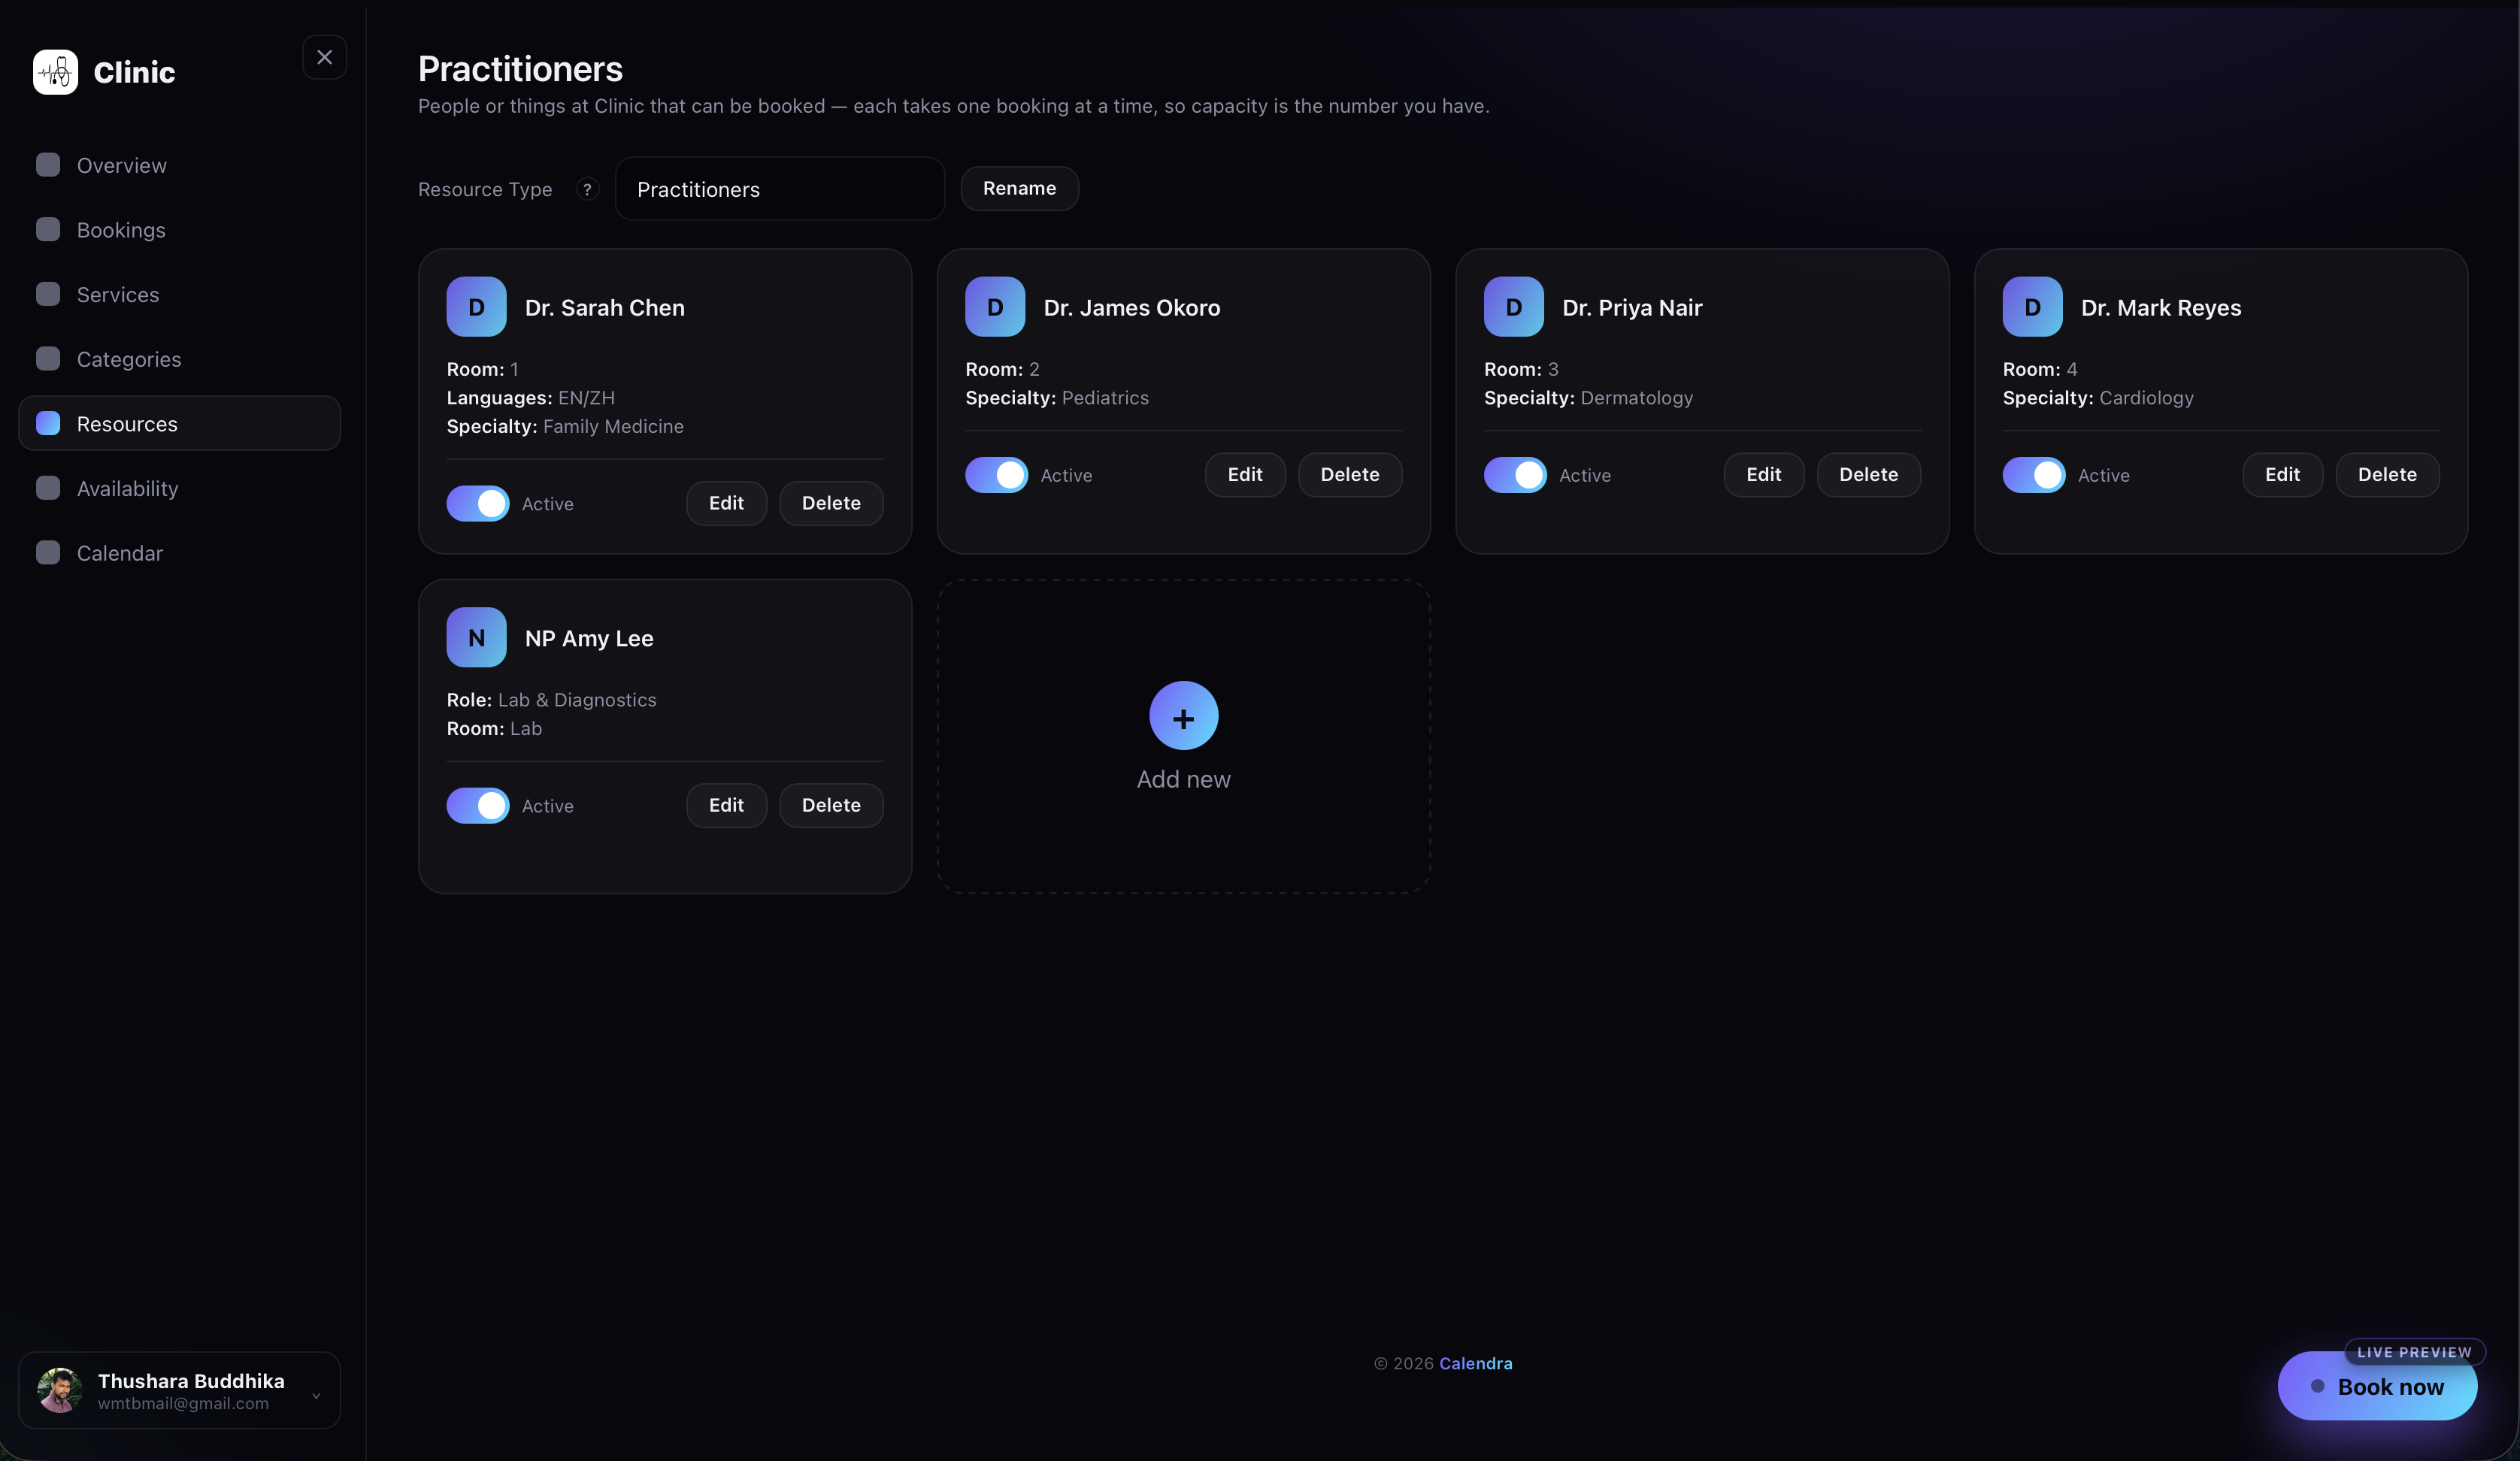Edit Dr. Sarah Chen
This screenshot has height=1461, width=2520.
pyautogui.click(x=726, y=503)
